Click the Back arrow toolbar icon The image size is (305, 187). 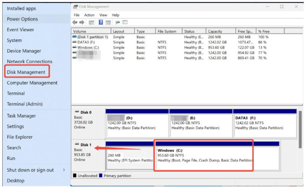[x=74, y=22]
